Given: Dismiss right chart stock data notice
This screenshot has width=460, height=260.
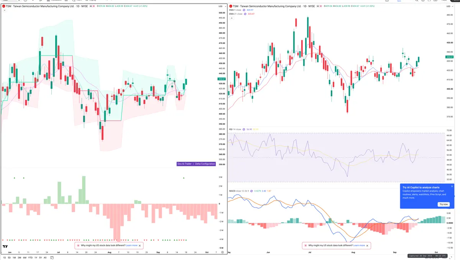Looking at the screenshot, I should 367,245.
